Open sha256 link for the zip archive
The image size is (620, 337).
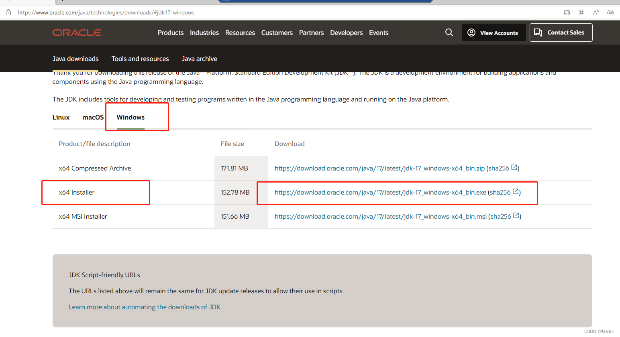499,168
